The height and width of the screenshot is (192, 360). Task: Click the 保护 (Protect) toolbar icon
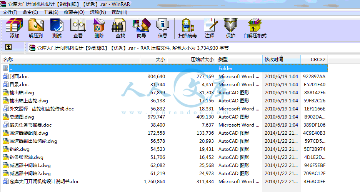pyautogui.click(x=230, y=28)
